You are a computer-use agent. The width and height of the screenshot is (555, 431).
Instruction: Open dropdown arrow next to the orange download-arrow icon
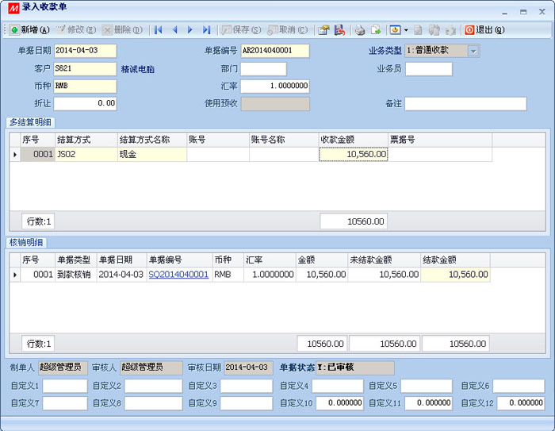pyautogui.click(x=406, y=30)
